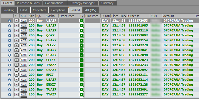This screenshot has height=99, width=199.
Task: Open the All (25) sub-tab
Action: (x=91, y=10)
